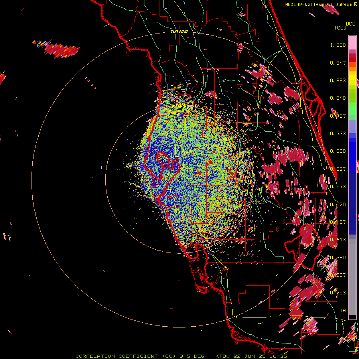This screenshot has height=359, width=359.
Task: Select the 0.360 scale value
Action: click(338, 257)
